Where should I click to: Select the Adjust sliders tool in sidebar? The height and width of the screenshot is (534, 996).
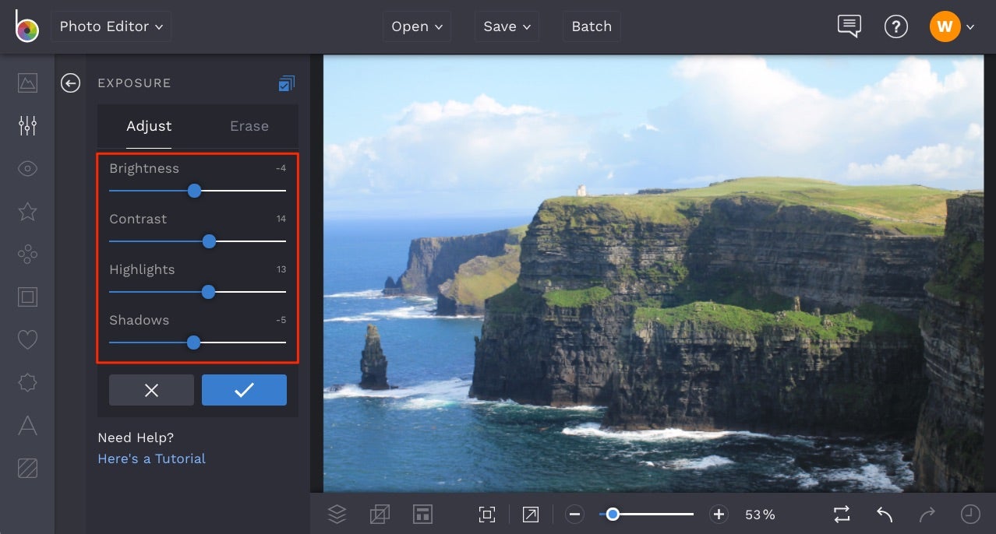[x=27, y=125]
